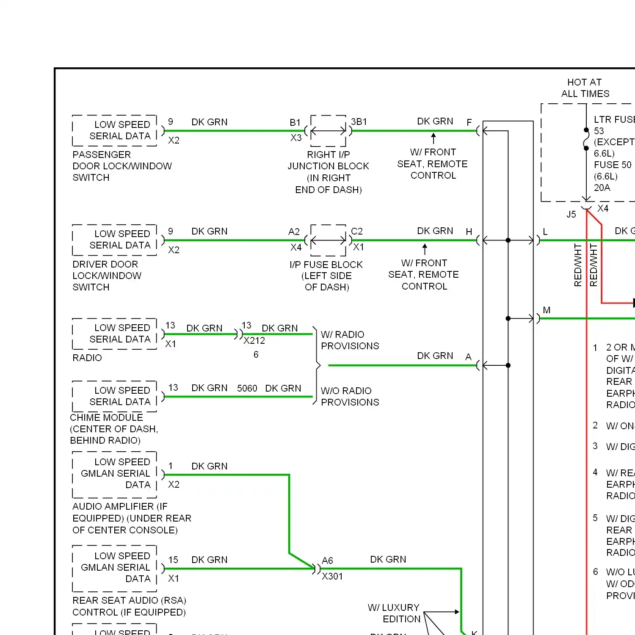
Task: Select the X4 label beside J5
Action: 603,209
